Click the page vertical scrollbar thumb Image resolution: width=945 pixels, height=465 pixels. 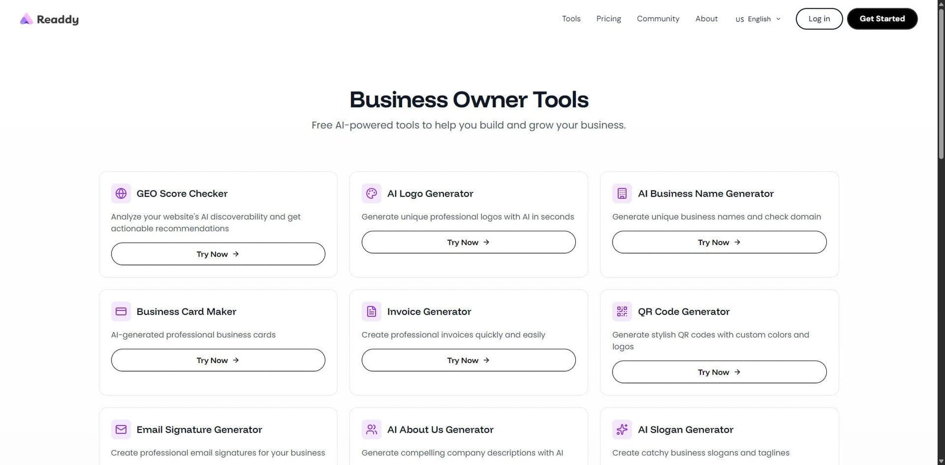941,83
